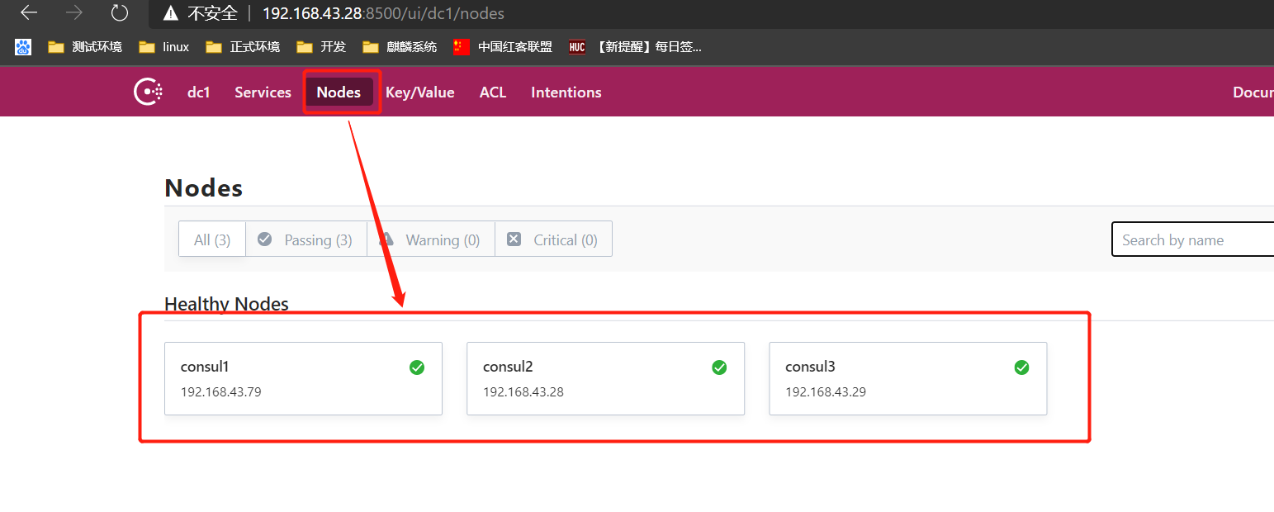Viewport: 1274px width, 512px height.
Task: Filter nodes by Warning (0)
Action: click(x=431, y=239)
